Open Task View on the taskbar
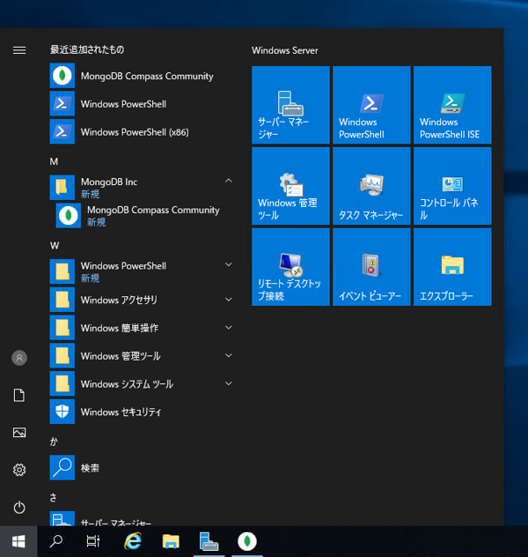The image size is (528, 557). pos(93,541)
